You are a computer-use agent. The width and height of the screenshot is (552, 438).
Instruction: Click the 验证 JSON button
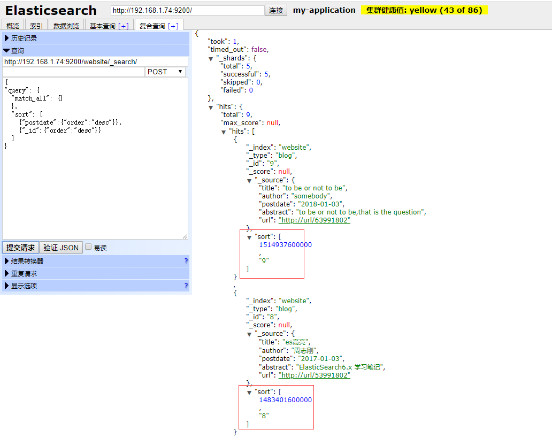pos(61,248)
